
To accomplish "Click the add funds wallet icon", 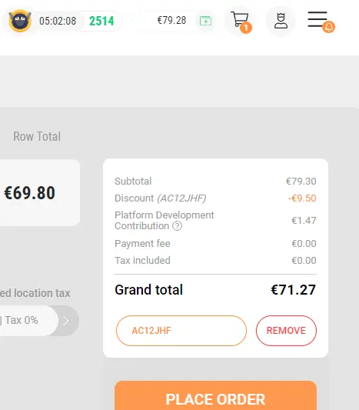I will 205,21.
